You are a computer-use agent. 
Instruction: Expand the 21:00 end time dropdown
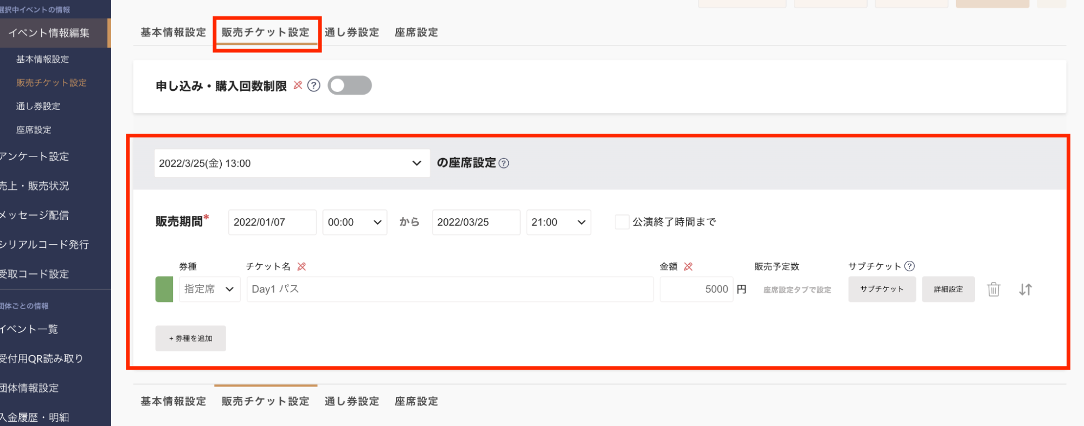[x=559, y=222]
